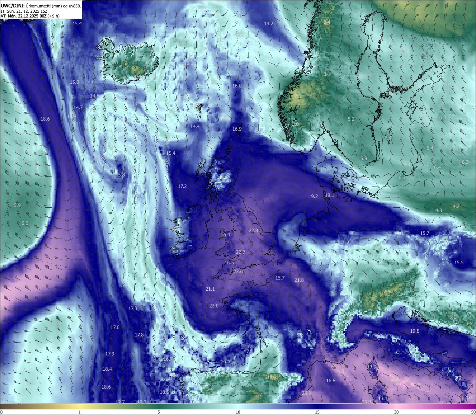This screenshot has width=476, height=415.
Task: Click the 16.0 value over the Norwegian Sea
Action: click(x=237, y=86)
